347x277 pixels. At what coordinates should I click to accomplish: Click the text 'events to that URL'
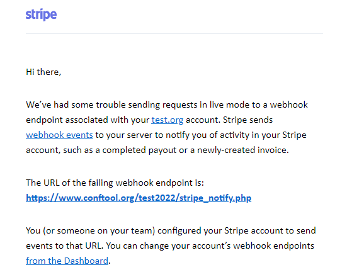pos(65,246)
